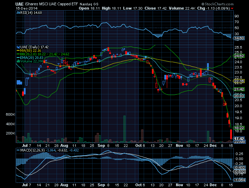The height and width of the screenshot is (188, 249).
Task: Click the 20.0 price axis label
Action: 238,106
